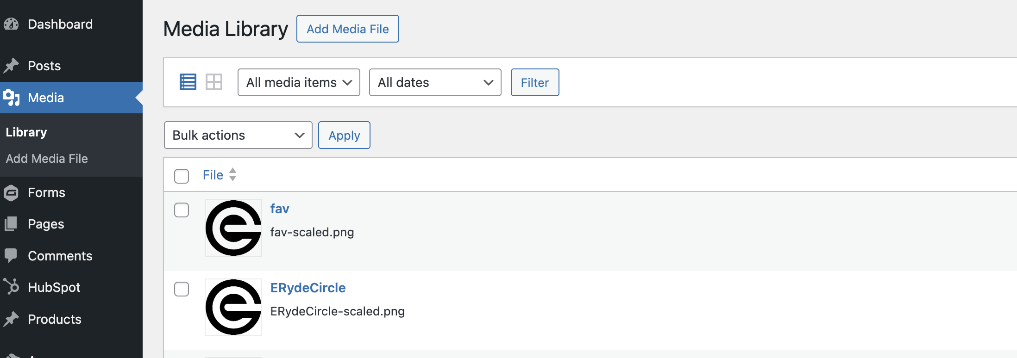
Task: Open the All dates dropdown
Action: pos(434,82)
